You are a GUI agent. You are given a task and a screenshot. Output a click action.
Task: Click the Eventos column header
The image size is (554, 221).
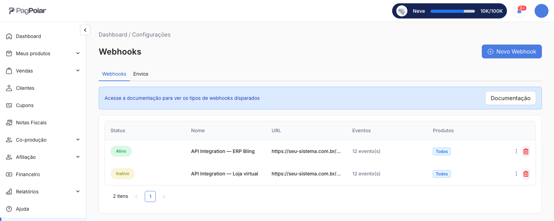click(361, 131)
